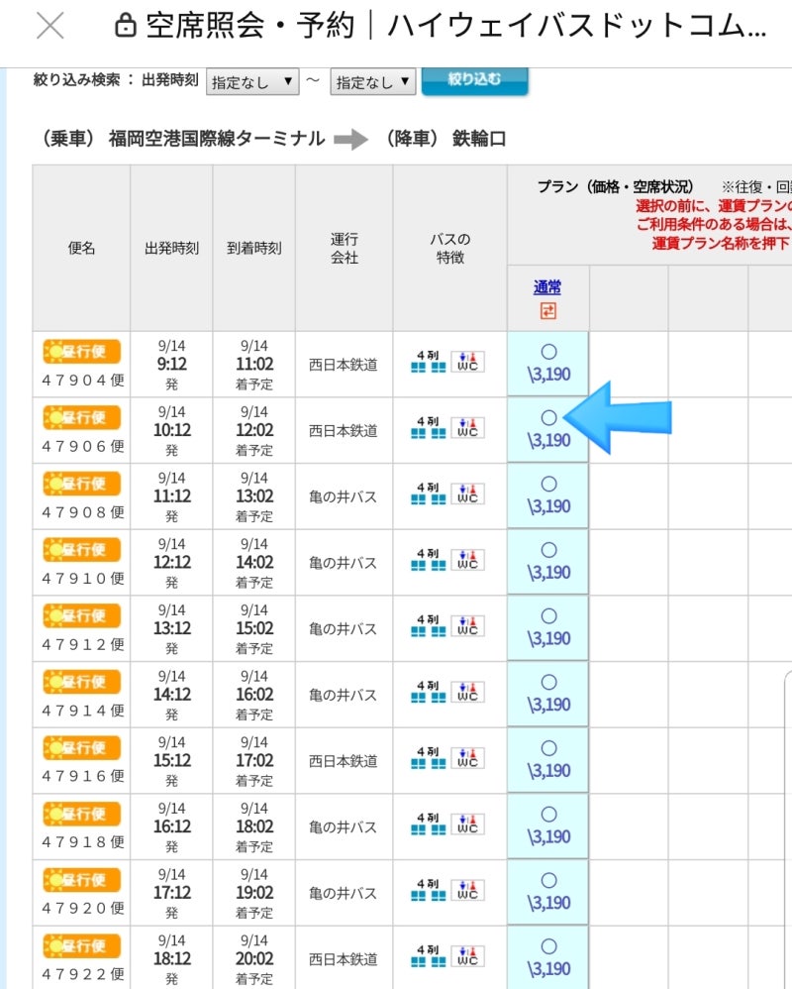792x989 pixels.
Task: Click the 4列 seat icon in the 9:12 row
Action: point(429,362)
